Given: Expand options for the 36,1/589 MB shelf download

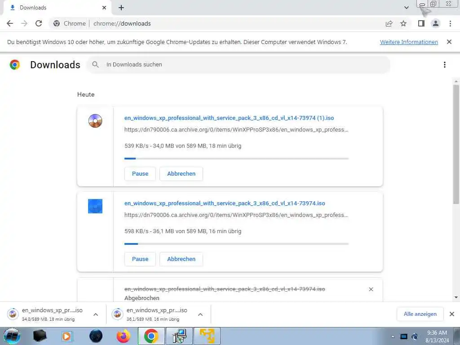Looking at the screenshot, I should click(200, 314).
